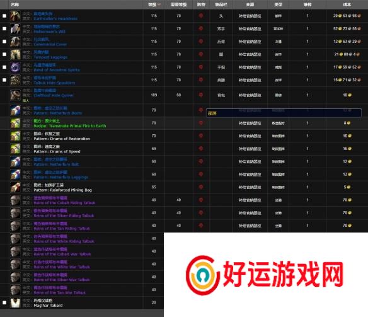Click the source cell in Hellscream's Will row
Image resolution: width=368 pixels, height=317 pixels.
pyautogui.click(x=250, y=28)
